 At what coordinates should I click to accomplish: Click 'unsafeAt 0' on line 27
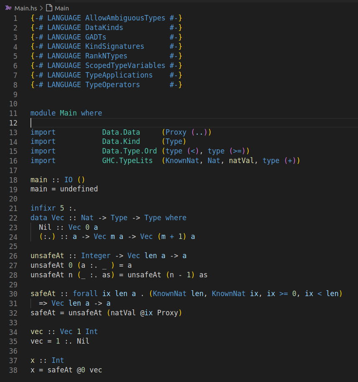pos(51,265)
